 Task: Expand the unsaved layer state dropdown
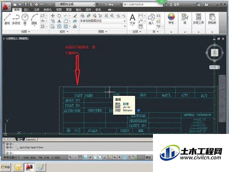tap(103, 21)
